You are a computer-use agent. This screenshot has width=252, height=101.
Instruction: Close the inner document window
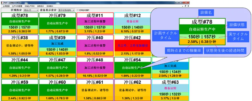(x=188, y=6)
